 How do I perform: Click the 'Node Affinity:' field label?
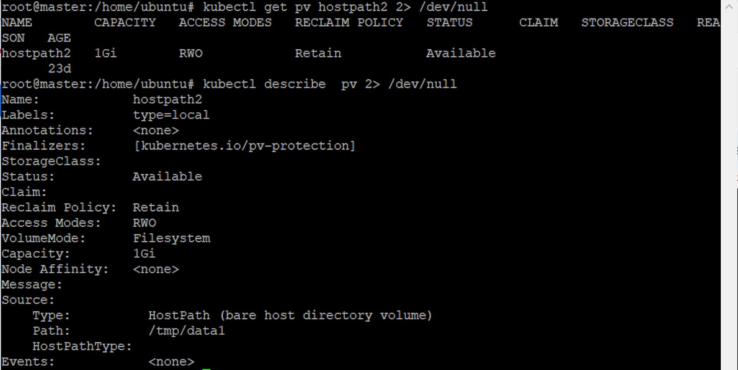[55, 269]
